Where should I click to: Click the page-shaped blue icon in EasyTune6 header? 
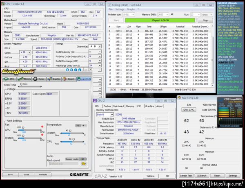(x=67, y=70)
